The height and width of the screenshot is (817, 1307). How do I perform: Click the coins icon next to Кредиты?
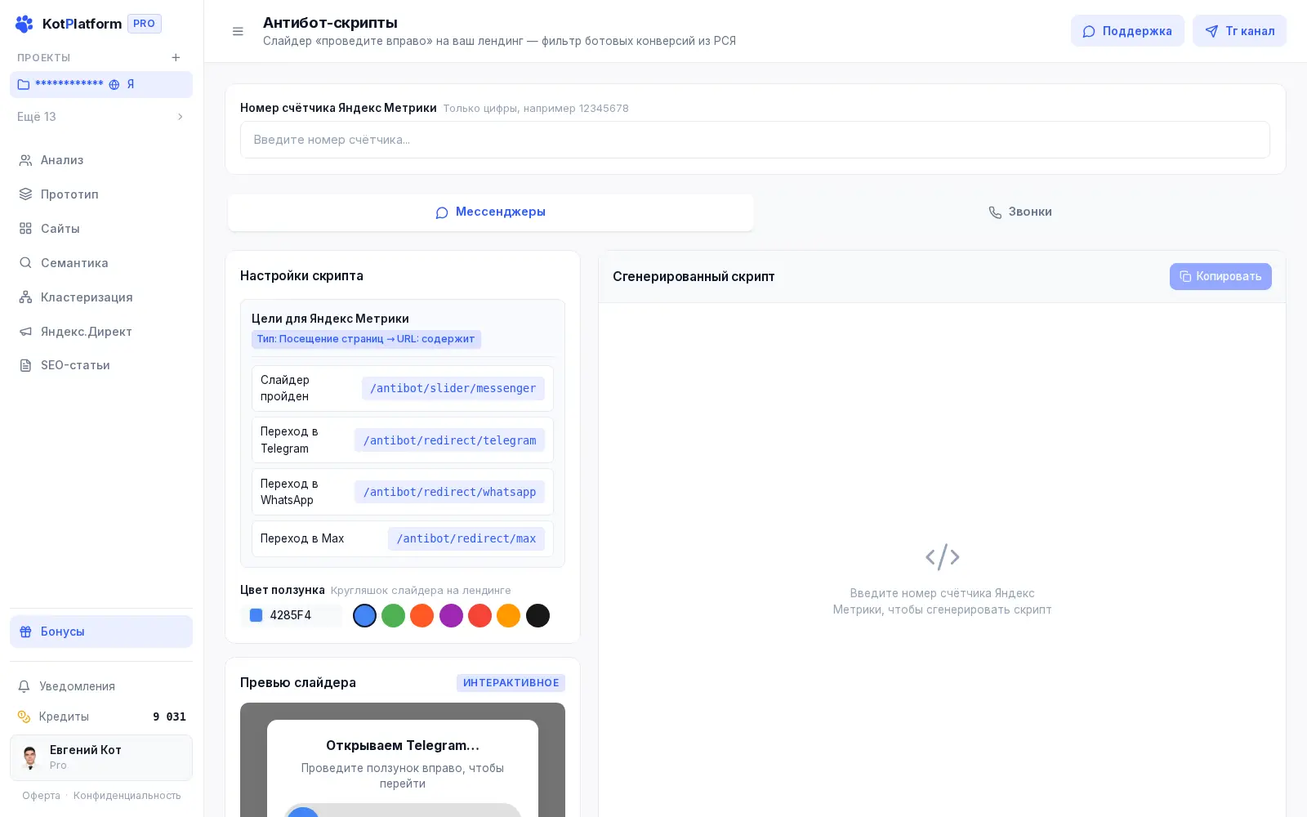pyautogui.click(x=25, y=717)
